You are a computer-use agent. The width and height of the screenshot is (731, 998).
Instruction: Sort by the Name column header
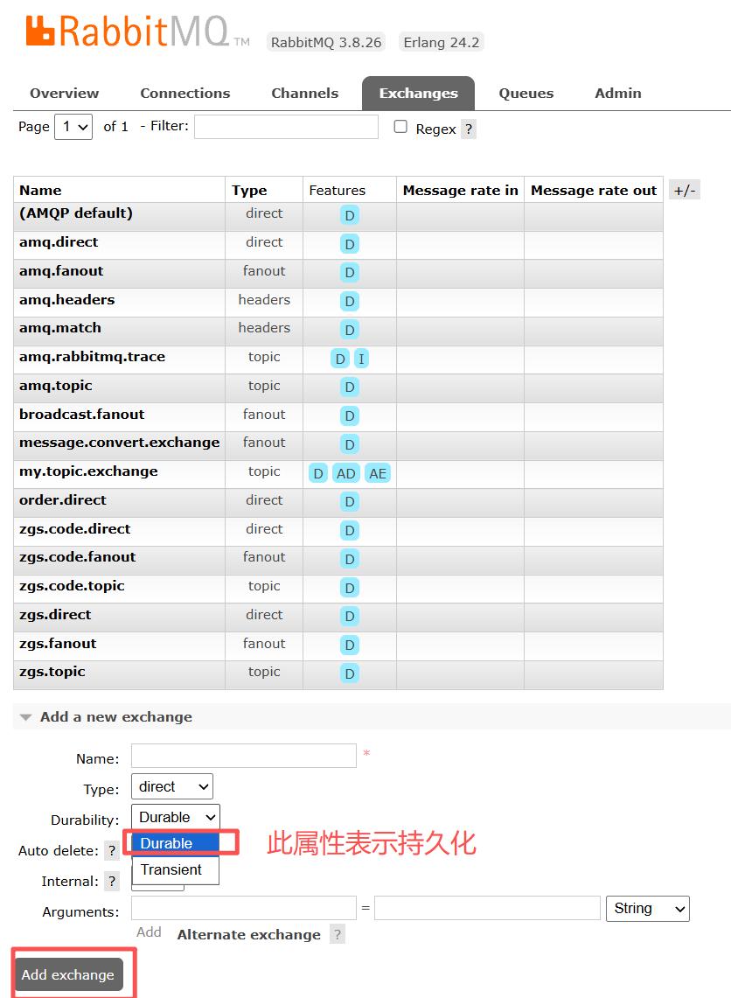(x=40, y=191)
